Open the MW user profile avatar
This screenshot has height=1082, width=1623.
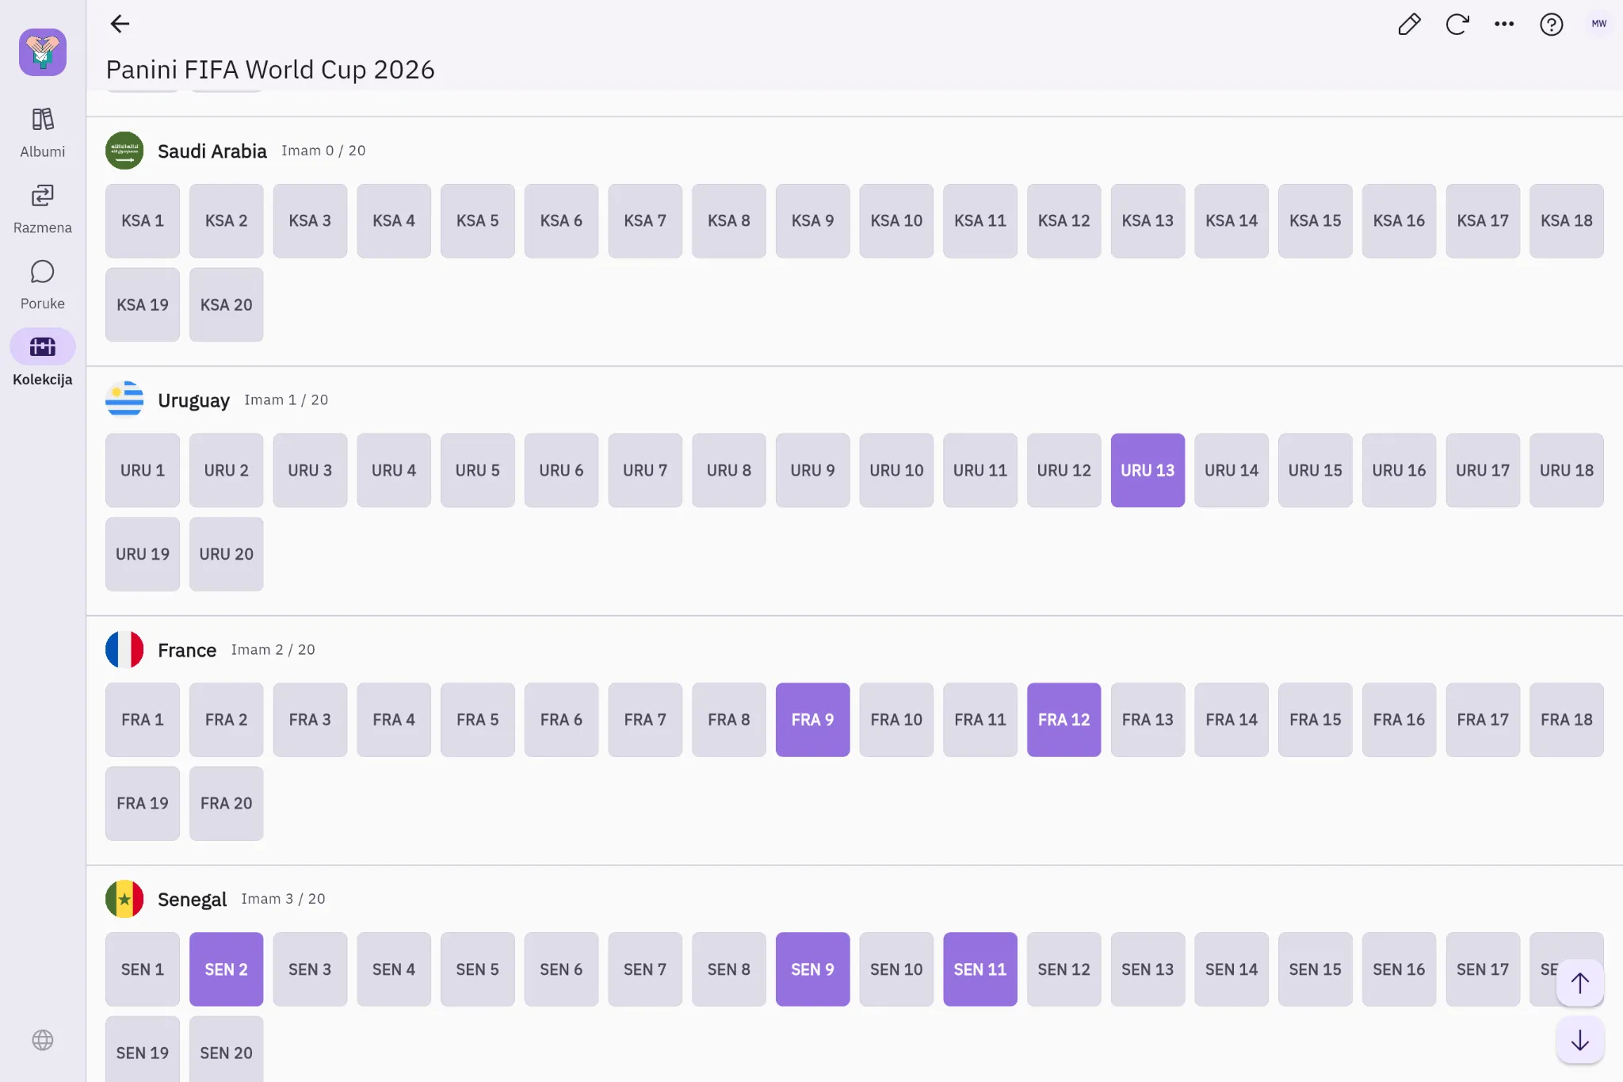click(x=1598, y=24)
